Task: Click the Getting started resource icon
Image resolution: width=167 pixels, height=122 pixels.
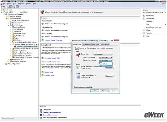Action: coord(41,110)
